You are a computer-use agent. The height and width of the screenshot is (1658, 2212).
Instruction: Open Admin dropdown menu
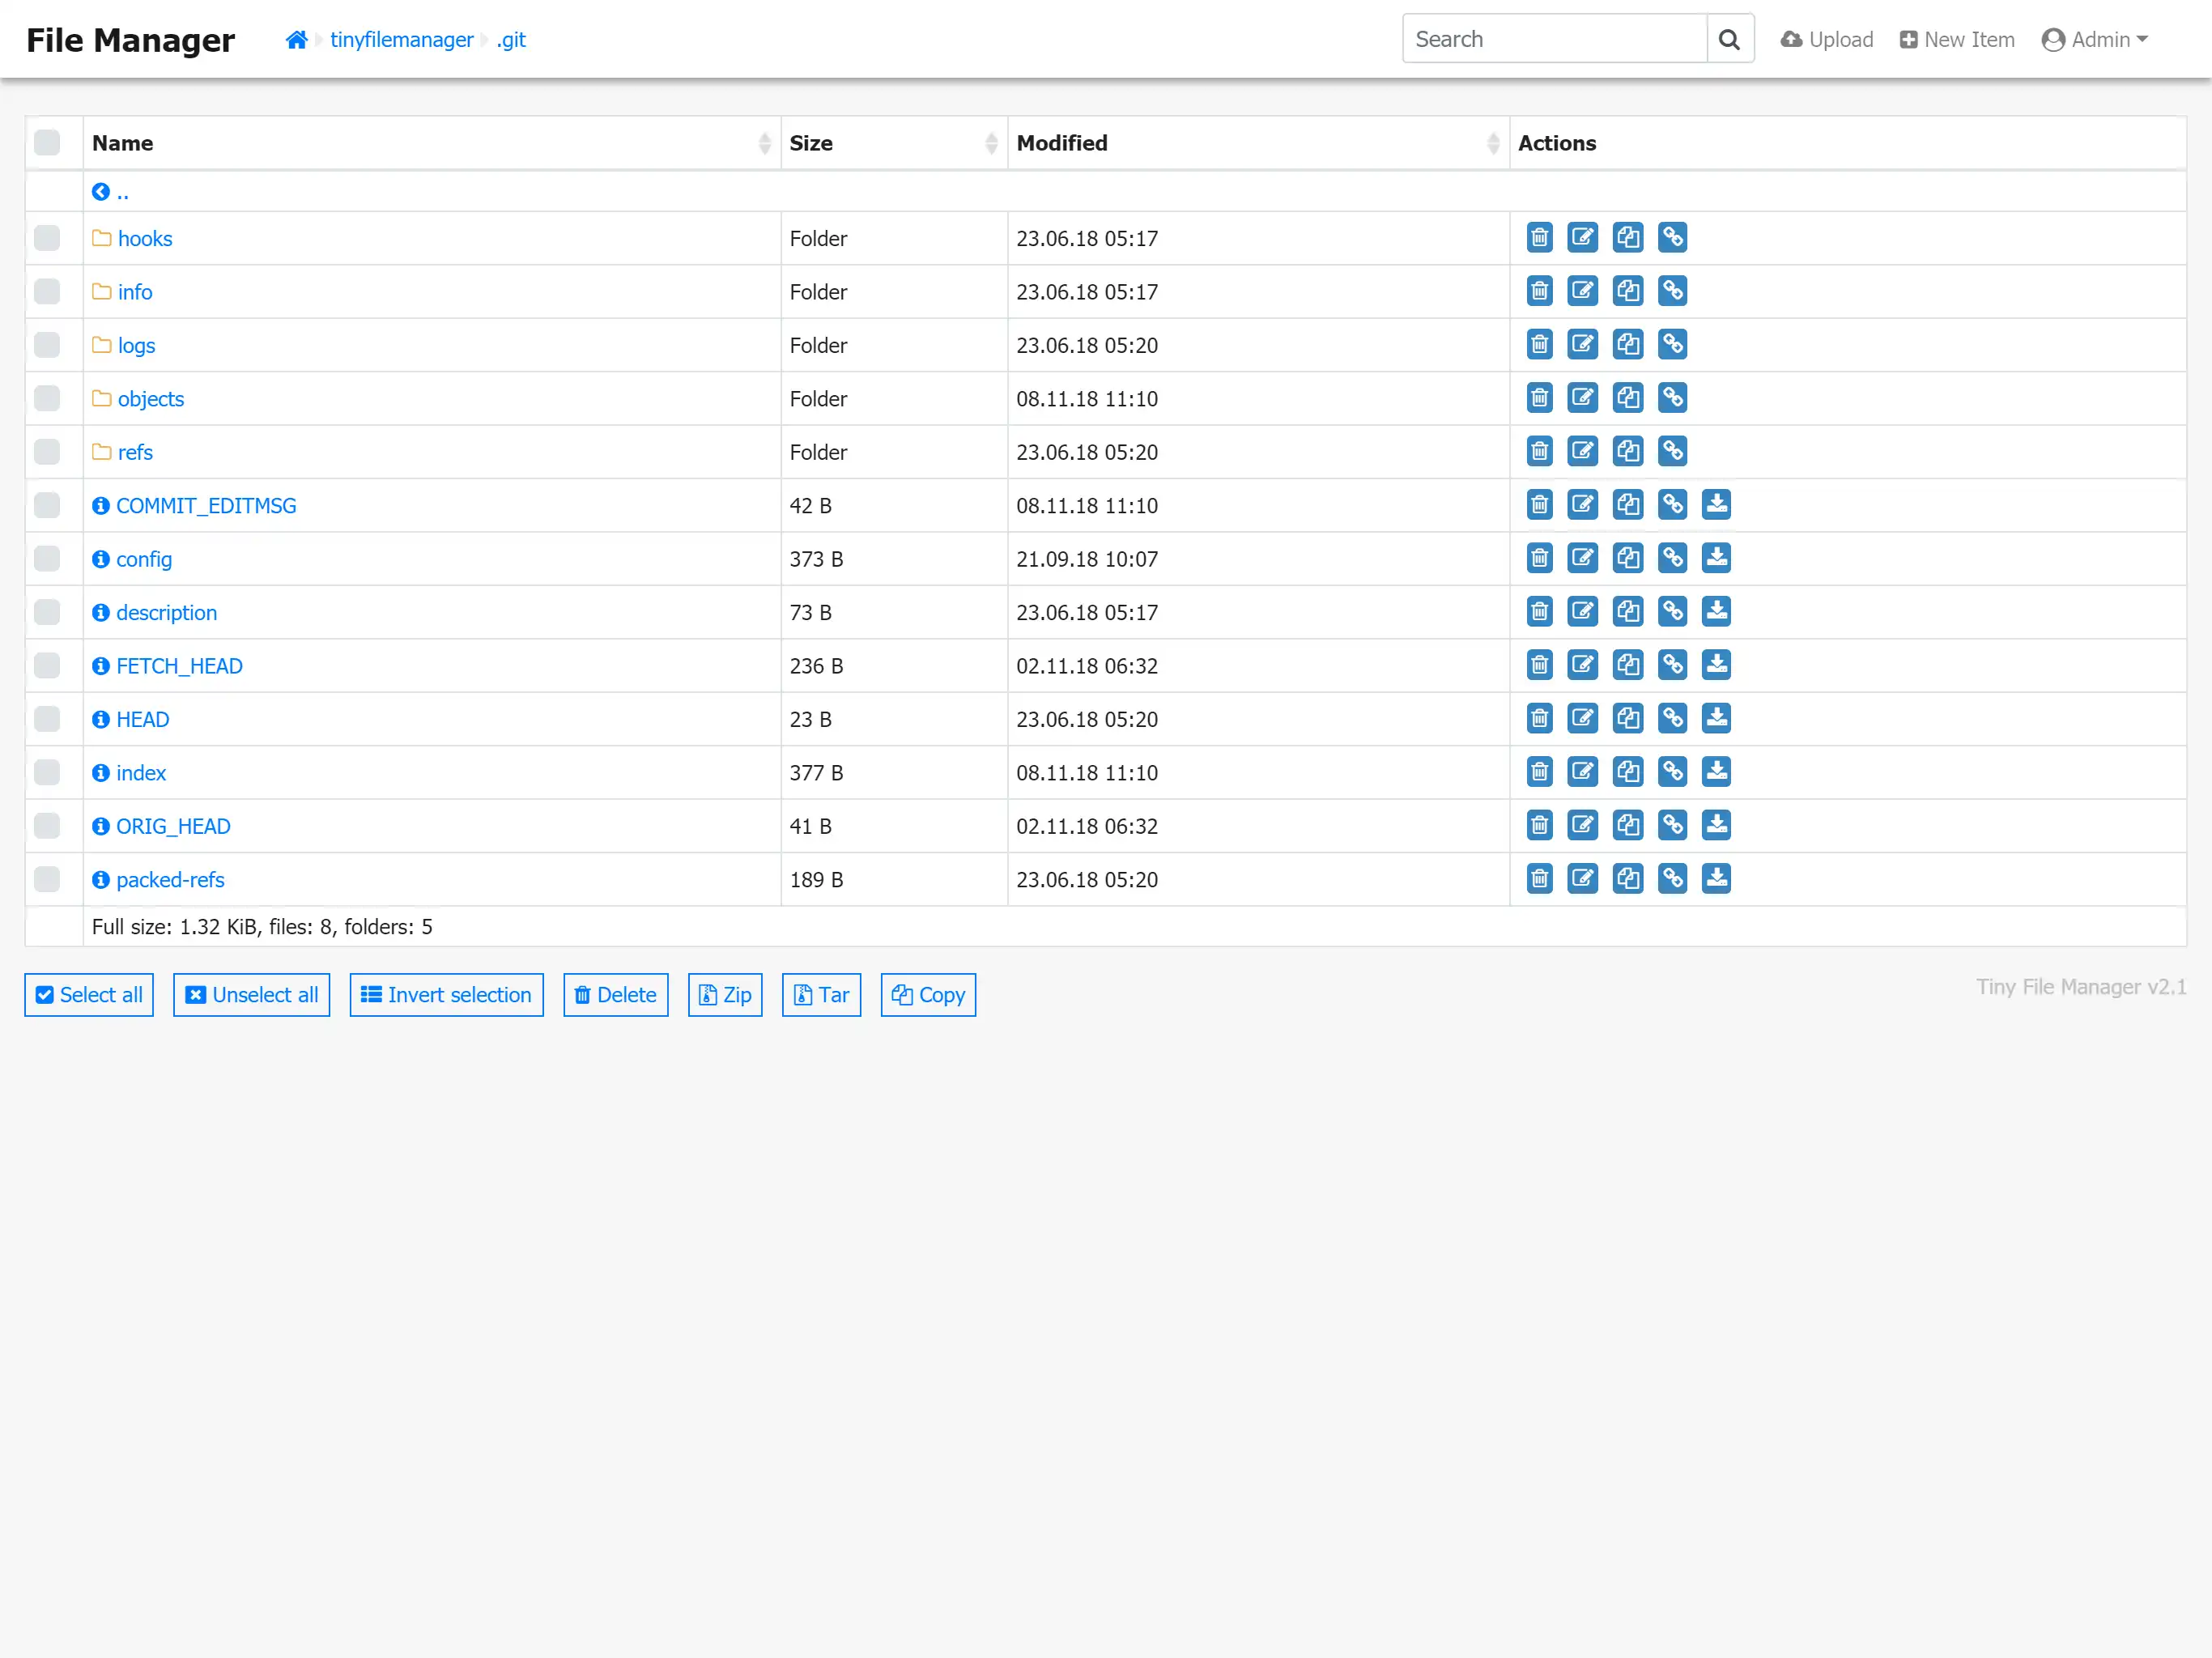coord(2097,38)
